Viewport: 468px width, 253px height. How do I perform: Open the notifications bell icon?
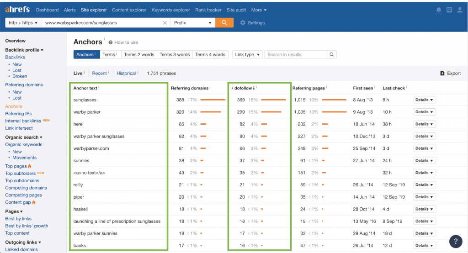click(x=439, y=10)
